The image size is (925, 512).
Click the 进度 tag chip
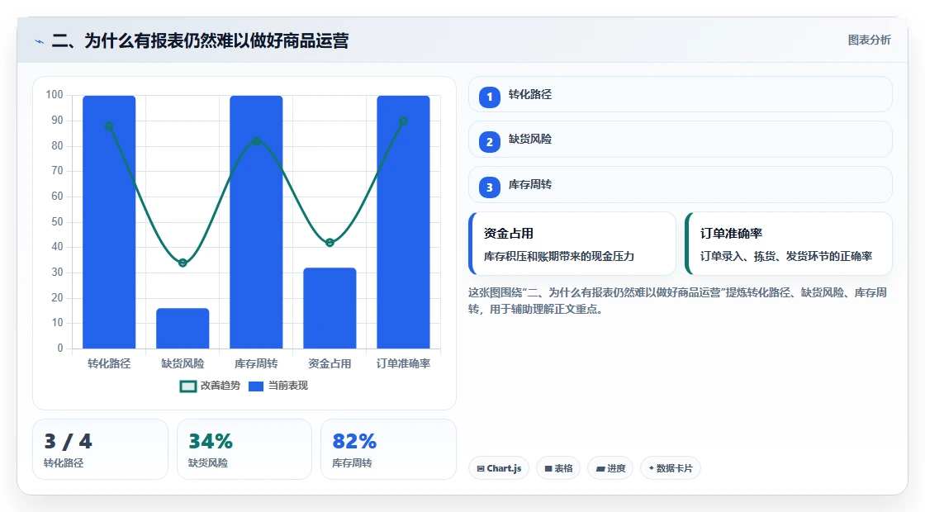pyautogui.click(x=610, y=468)
